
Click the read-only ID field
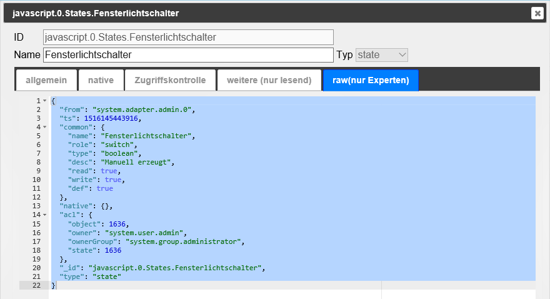click(187, 38)
